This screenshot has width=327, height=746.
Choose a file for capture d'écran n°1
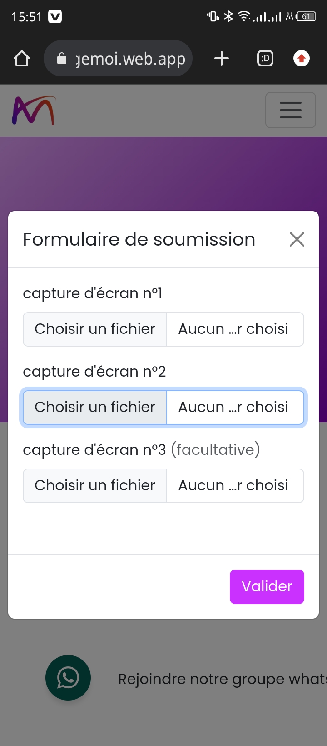tap(95, 329)
